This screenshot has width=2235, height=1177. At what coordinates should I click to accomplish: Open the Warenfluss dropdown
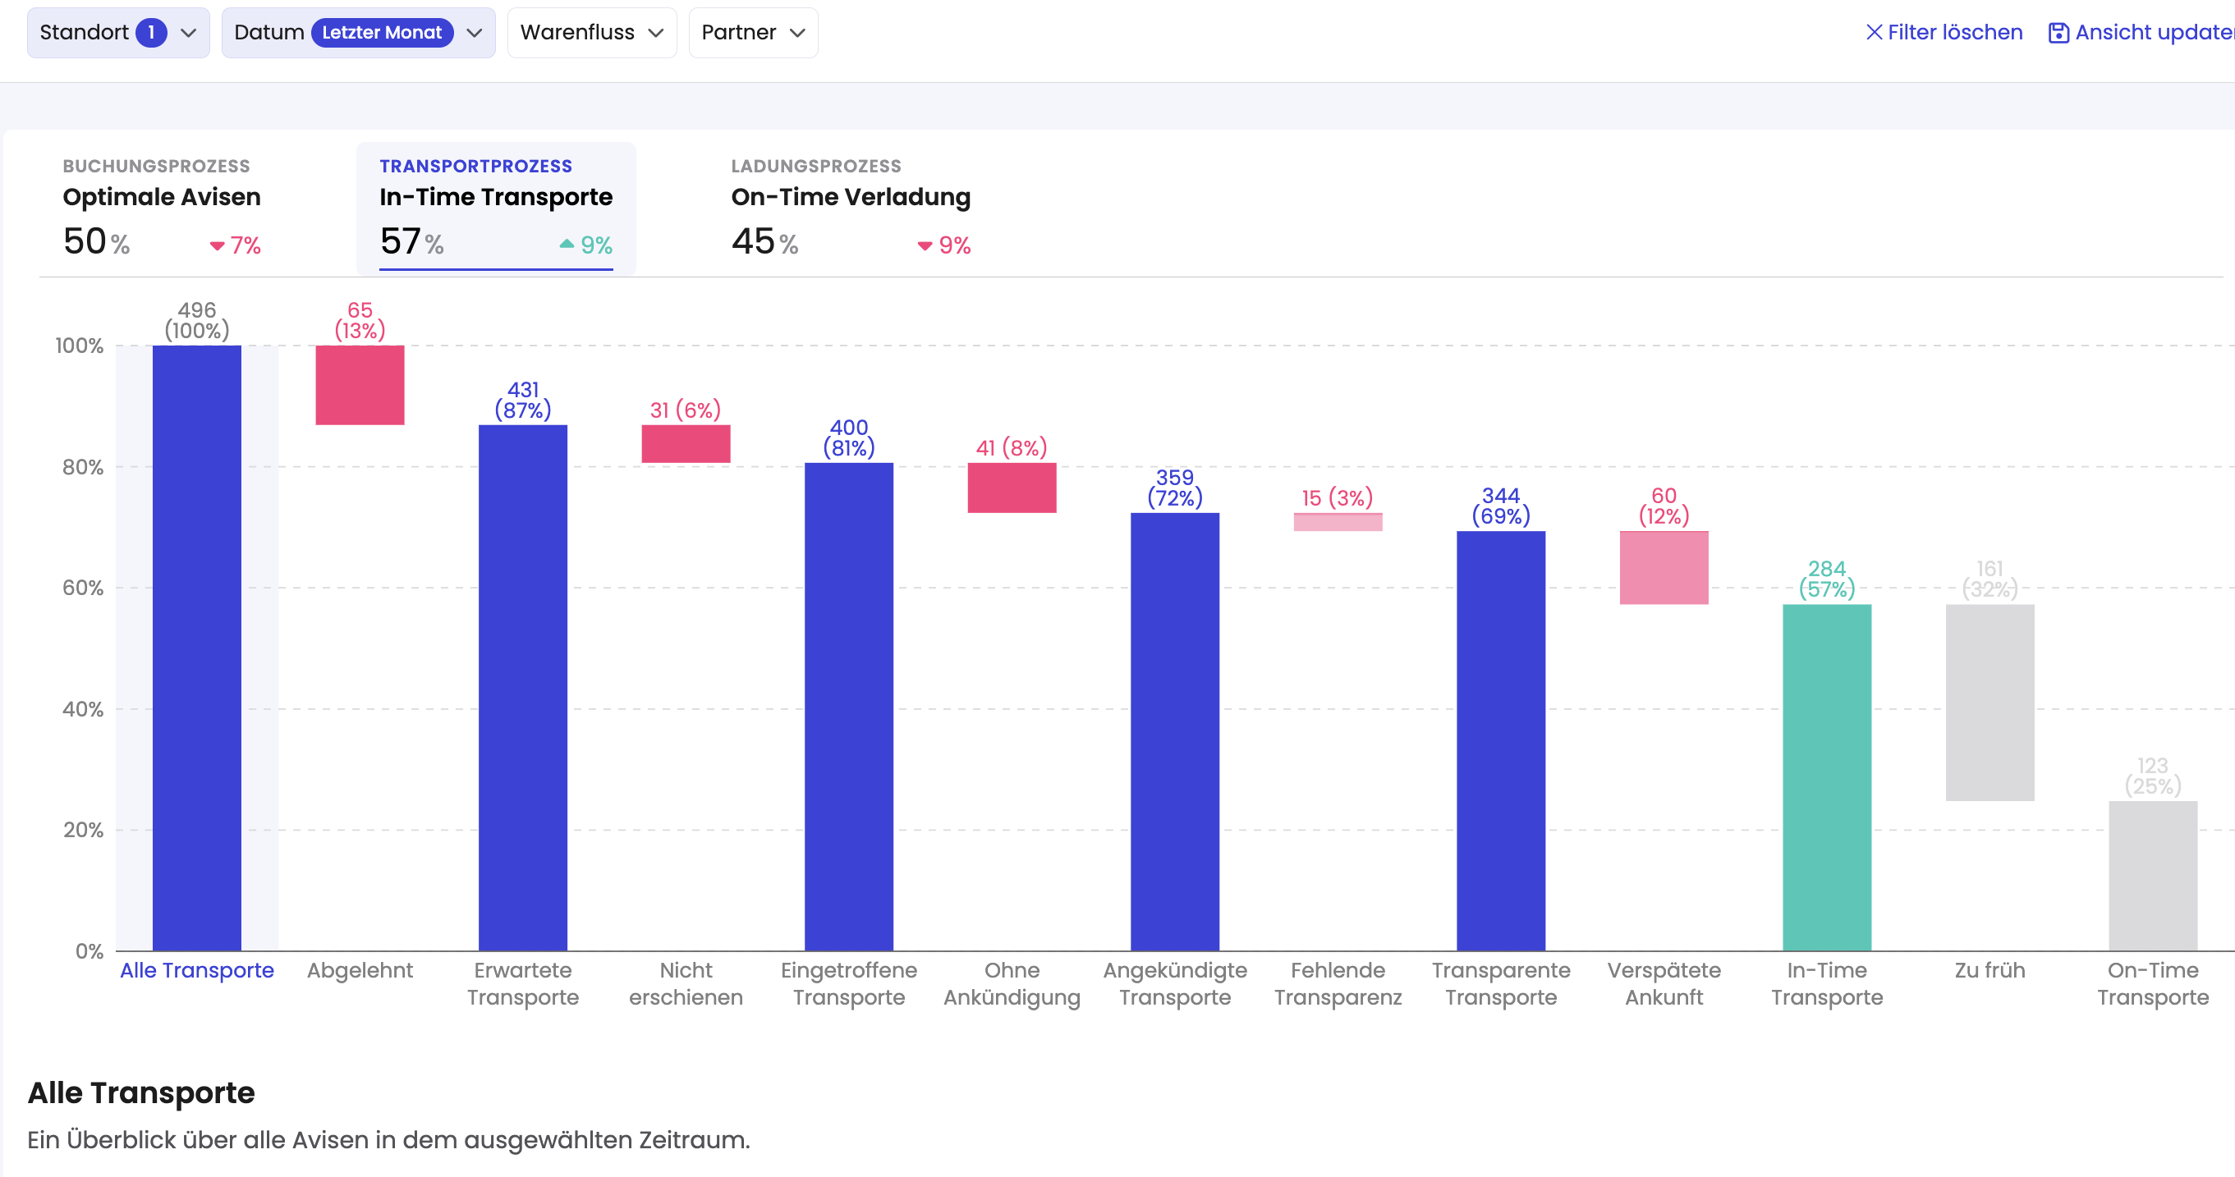[x=592, y=33]
